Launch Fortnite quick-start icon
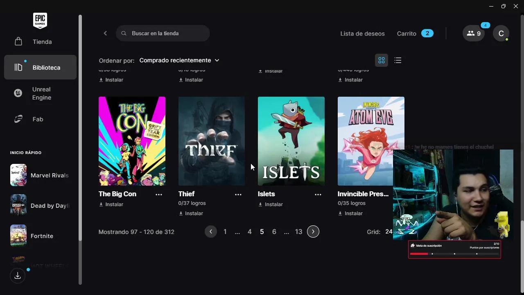Image resolution: width=524 pixels, height=295 pixels. [18, 236]
